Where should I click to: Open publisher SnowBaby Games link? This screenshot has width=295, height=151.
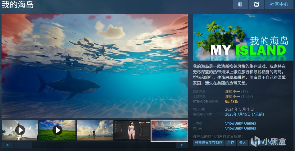[x=240, y=128]
